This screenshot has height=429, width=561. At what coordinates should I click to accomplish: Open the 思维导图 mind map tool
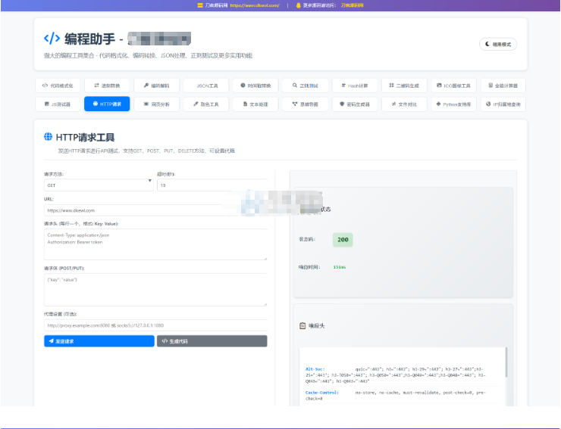click(306, 104)
